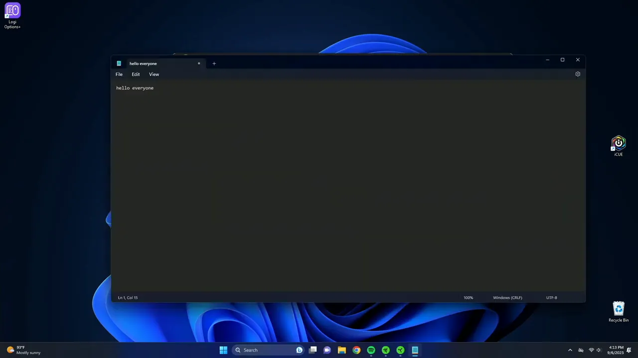Screen dimensions: 638x358
Task: Launch Google Chrome from the taskbar
Action: point(356,350)
